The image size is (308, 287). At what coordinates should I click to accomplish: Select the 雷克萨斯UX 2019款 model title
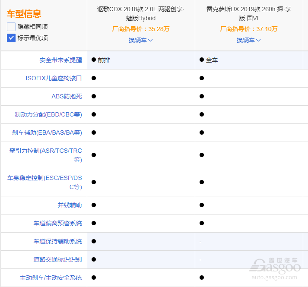coord(249,13)
